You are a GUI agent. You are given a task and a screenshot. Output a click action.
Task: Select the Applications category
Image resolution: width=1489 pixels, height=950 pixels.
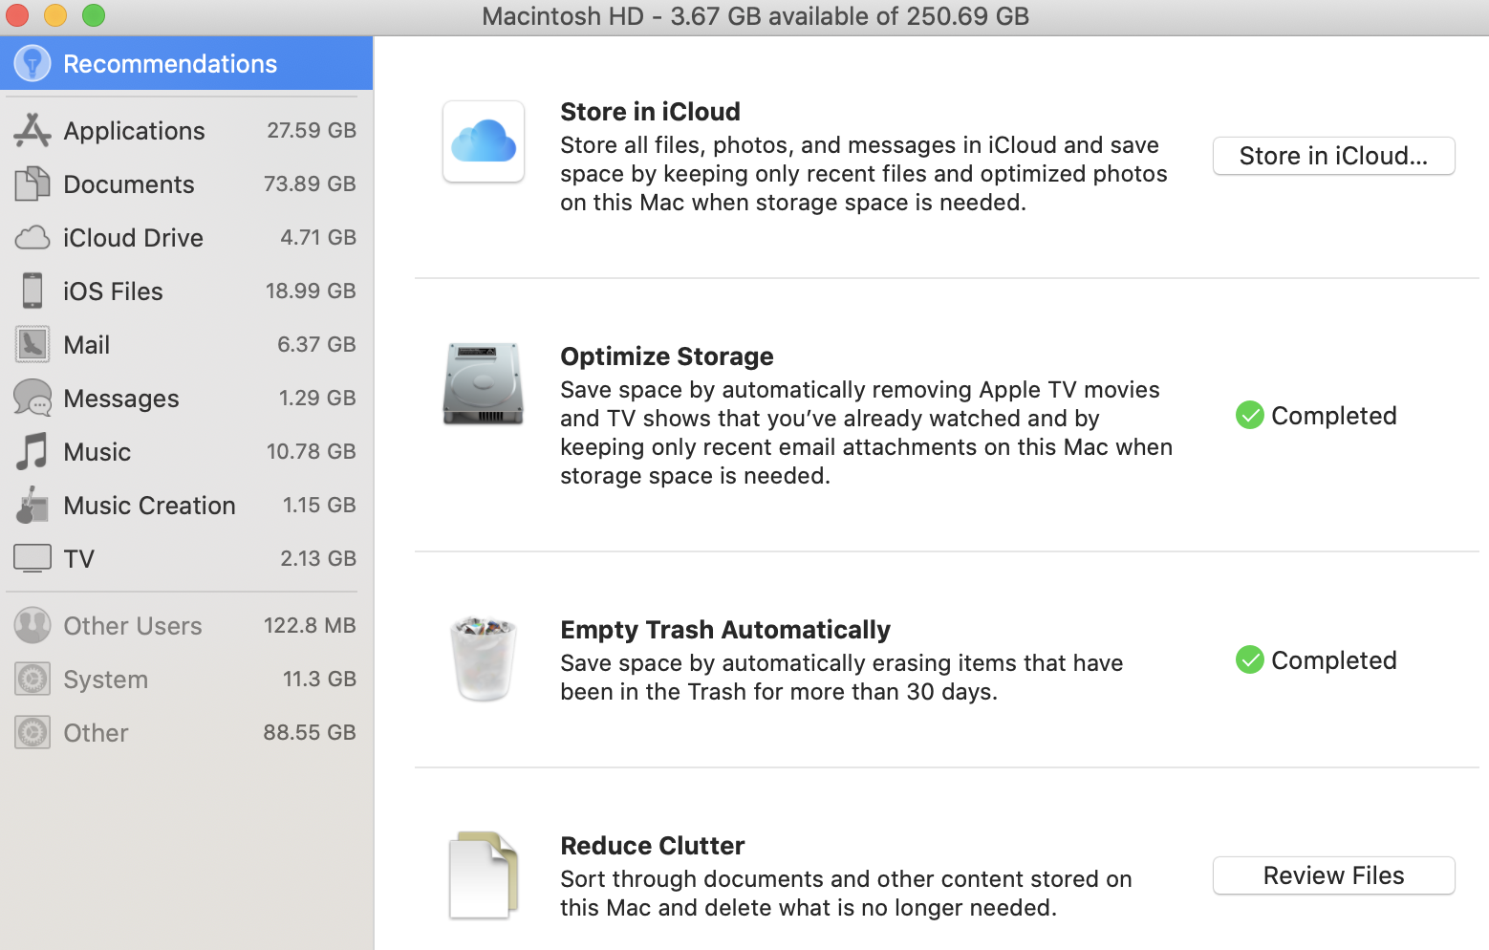pyautogui.click(x=186, y=130)
